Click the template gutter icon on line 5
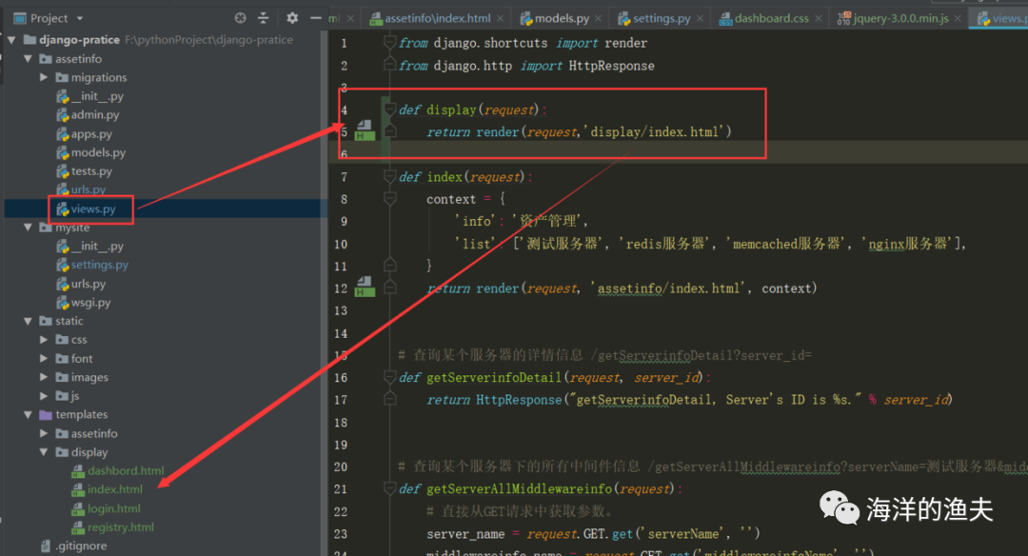 [365, 129]
